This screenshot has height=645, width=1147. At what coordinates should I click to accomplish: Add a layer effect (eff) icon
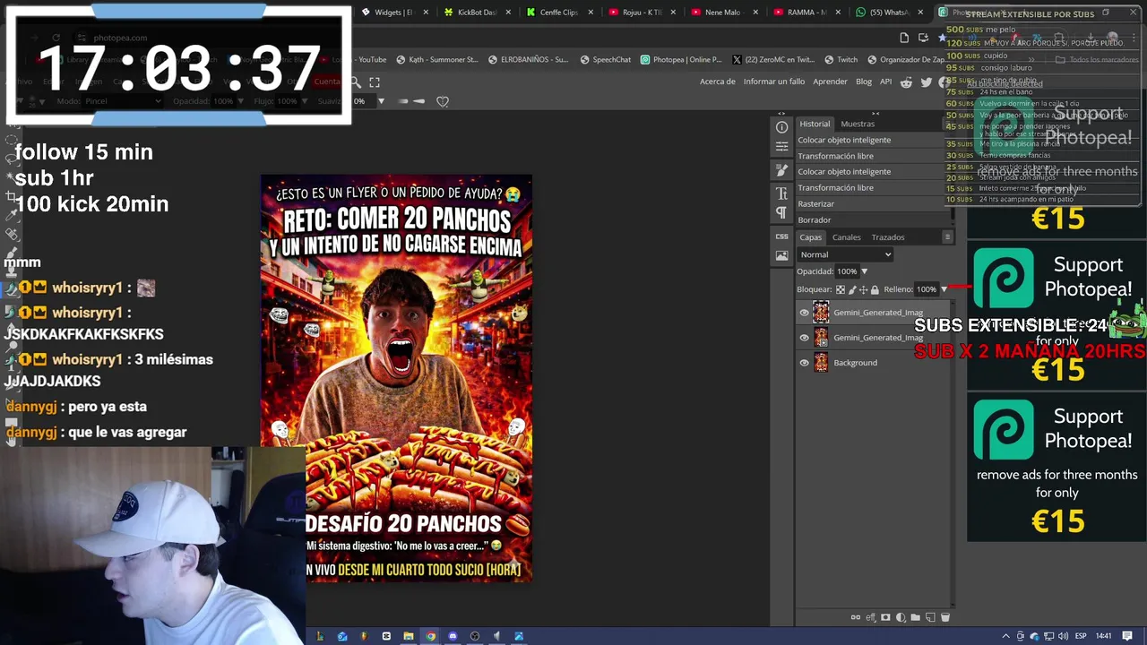[871, 617]
